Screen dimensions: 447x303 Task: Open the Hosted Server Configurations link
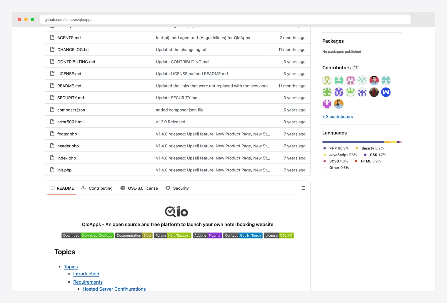114,289
